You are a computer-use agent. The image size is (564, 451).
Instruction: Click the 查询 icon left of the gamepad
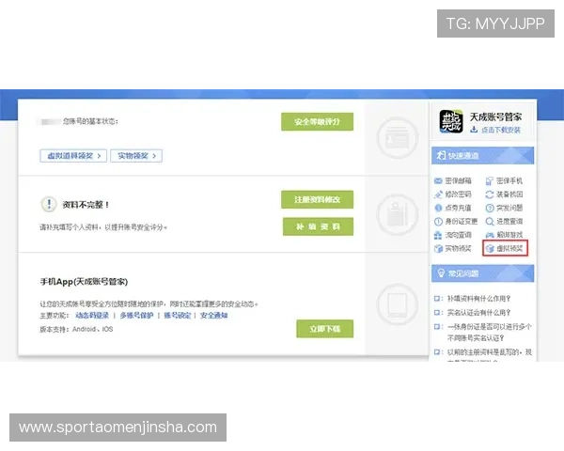438,235
